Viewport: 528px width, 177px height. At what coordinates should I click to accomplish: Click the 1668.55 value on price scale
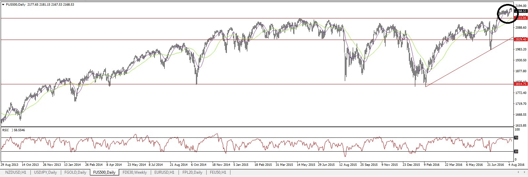[521, 115]
